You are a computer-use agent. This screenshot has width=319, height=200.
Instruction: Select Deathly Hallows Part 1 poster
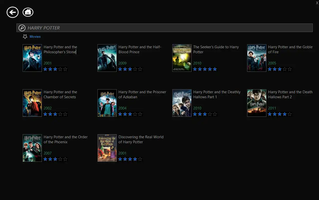tap(182, 103)
